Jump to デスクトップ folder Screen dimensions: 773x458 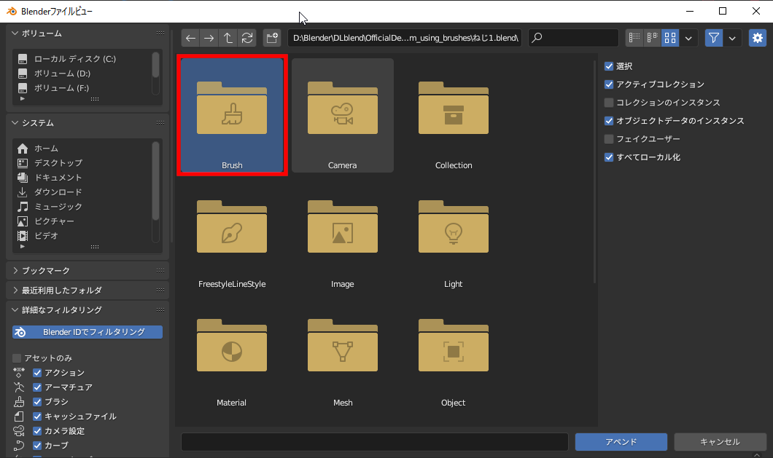click(x=82, y=162)
